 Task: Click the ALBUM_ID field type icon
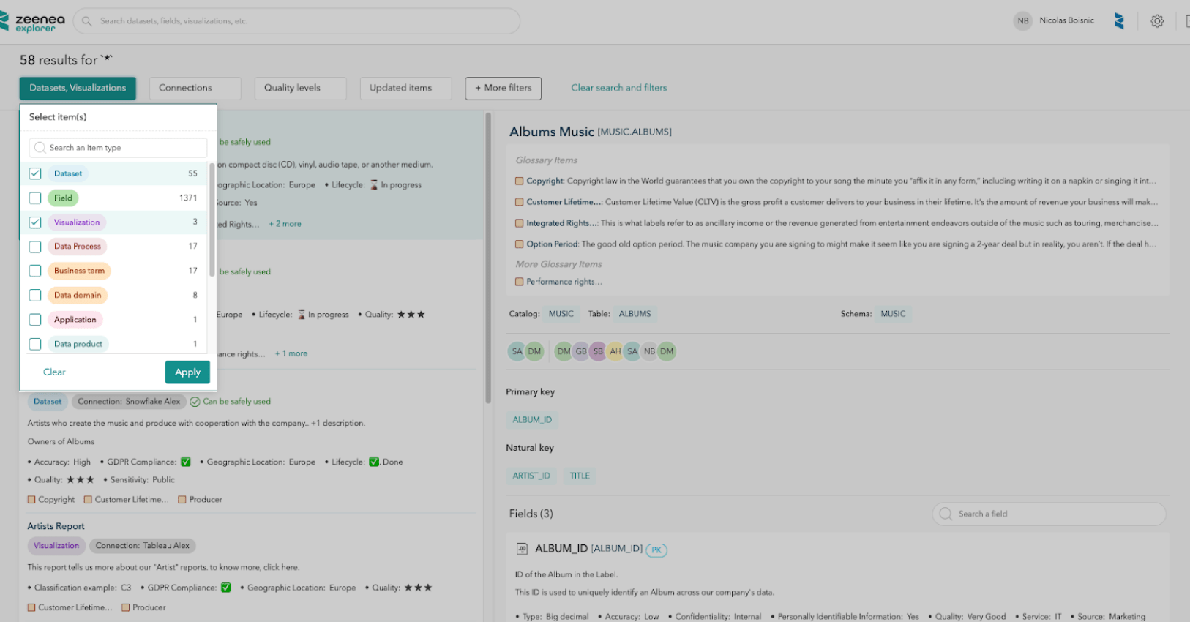tap(522, 549)
